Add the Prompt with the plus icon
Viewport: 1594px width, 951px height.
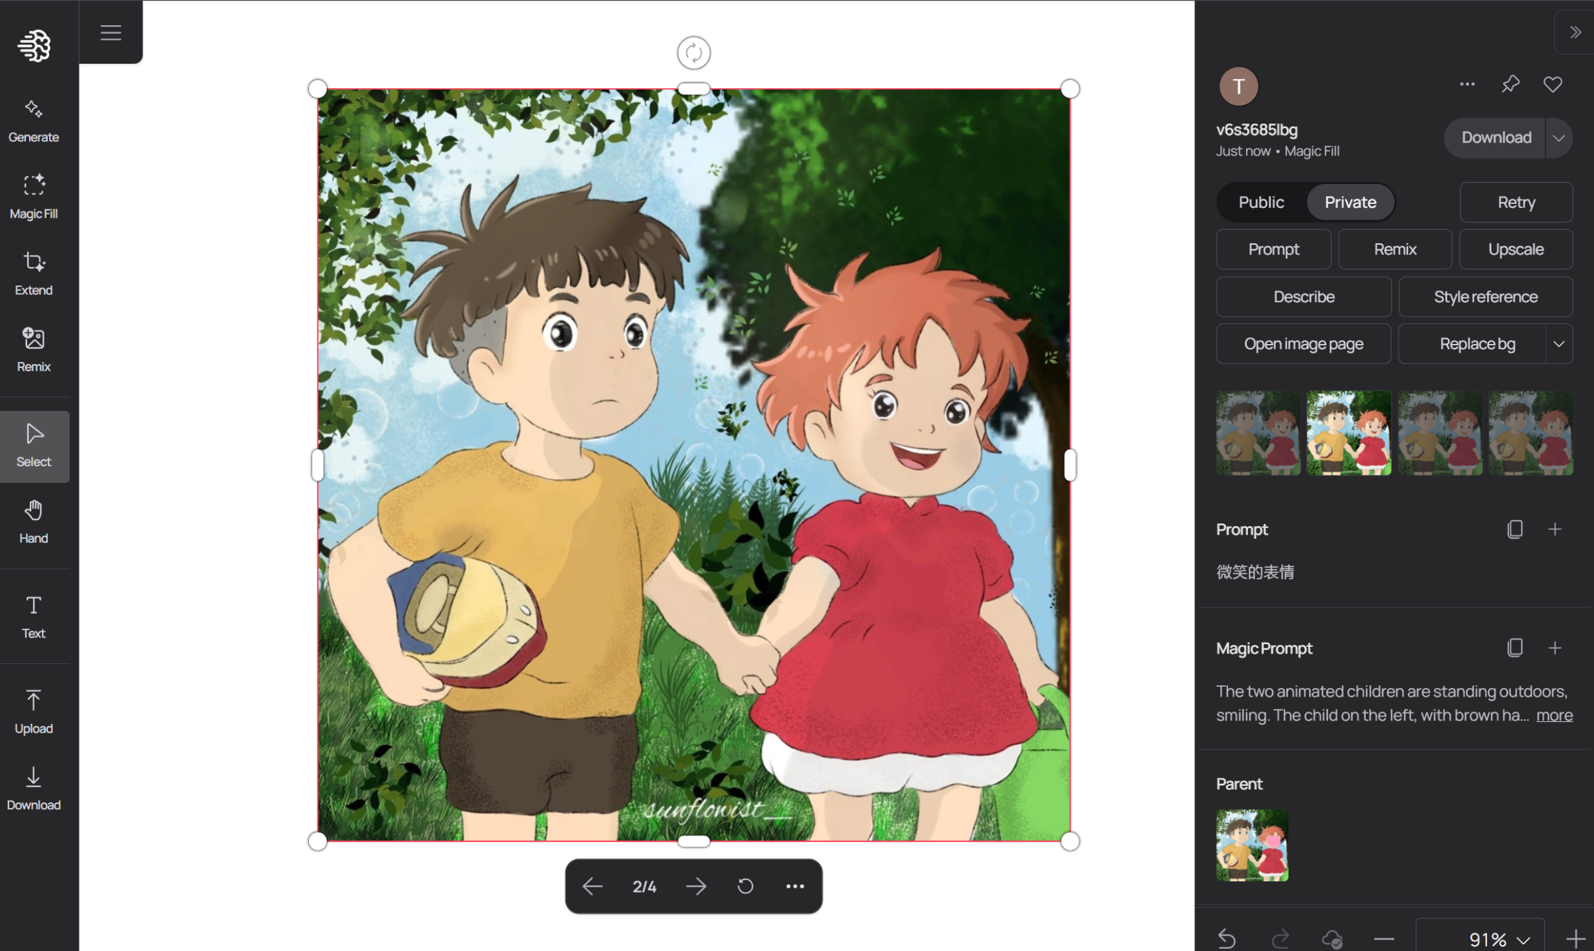(1555, 529)
